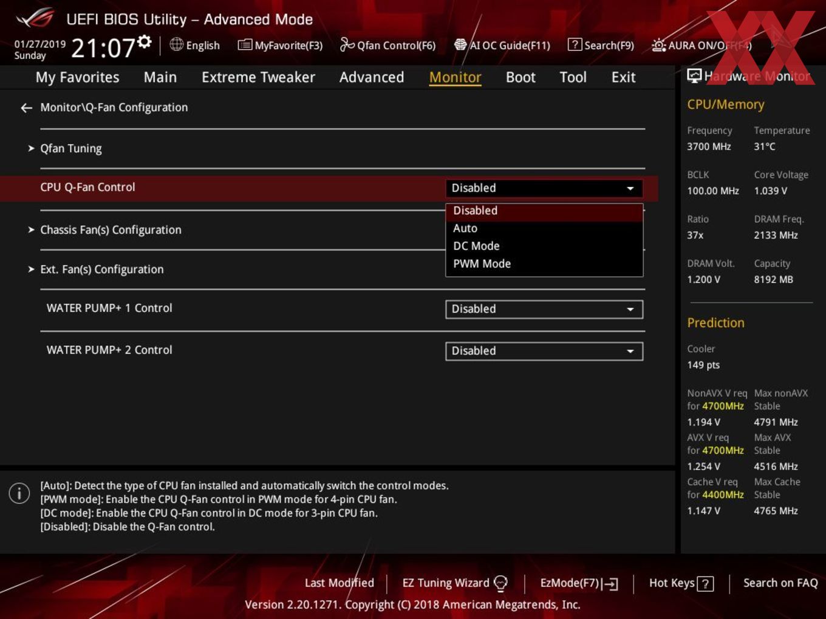This screenshot has width=826, height=619.
Task: Click the 1.039 V core voltage value
Action: (x=770, y=191)
